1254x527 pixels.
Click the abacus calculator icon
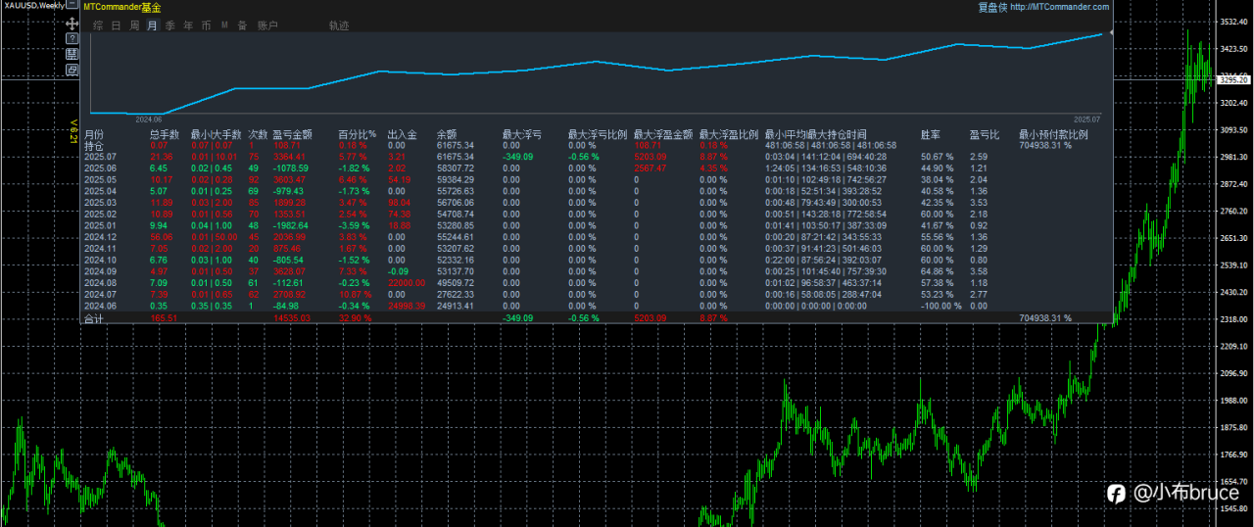(72, 54)
